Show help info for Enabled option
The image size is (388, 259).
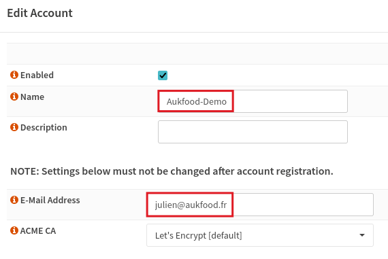[x=14, y=75]
